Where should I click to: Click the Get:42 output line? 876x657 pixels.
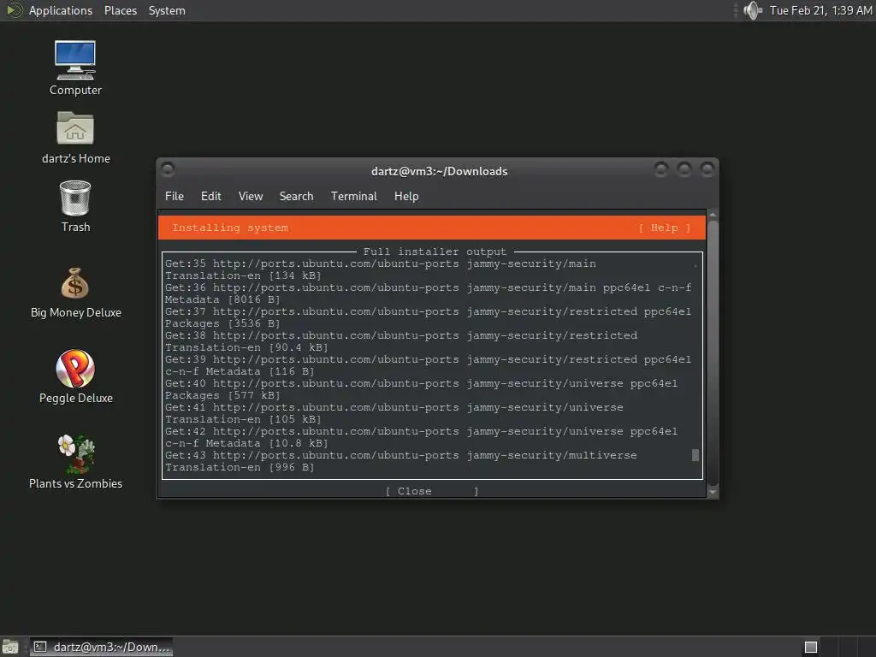tap(421, 432)
